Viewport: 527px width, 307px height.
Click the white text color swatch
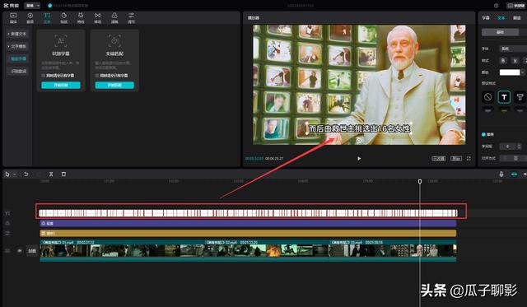coord(510,72)
